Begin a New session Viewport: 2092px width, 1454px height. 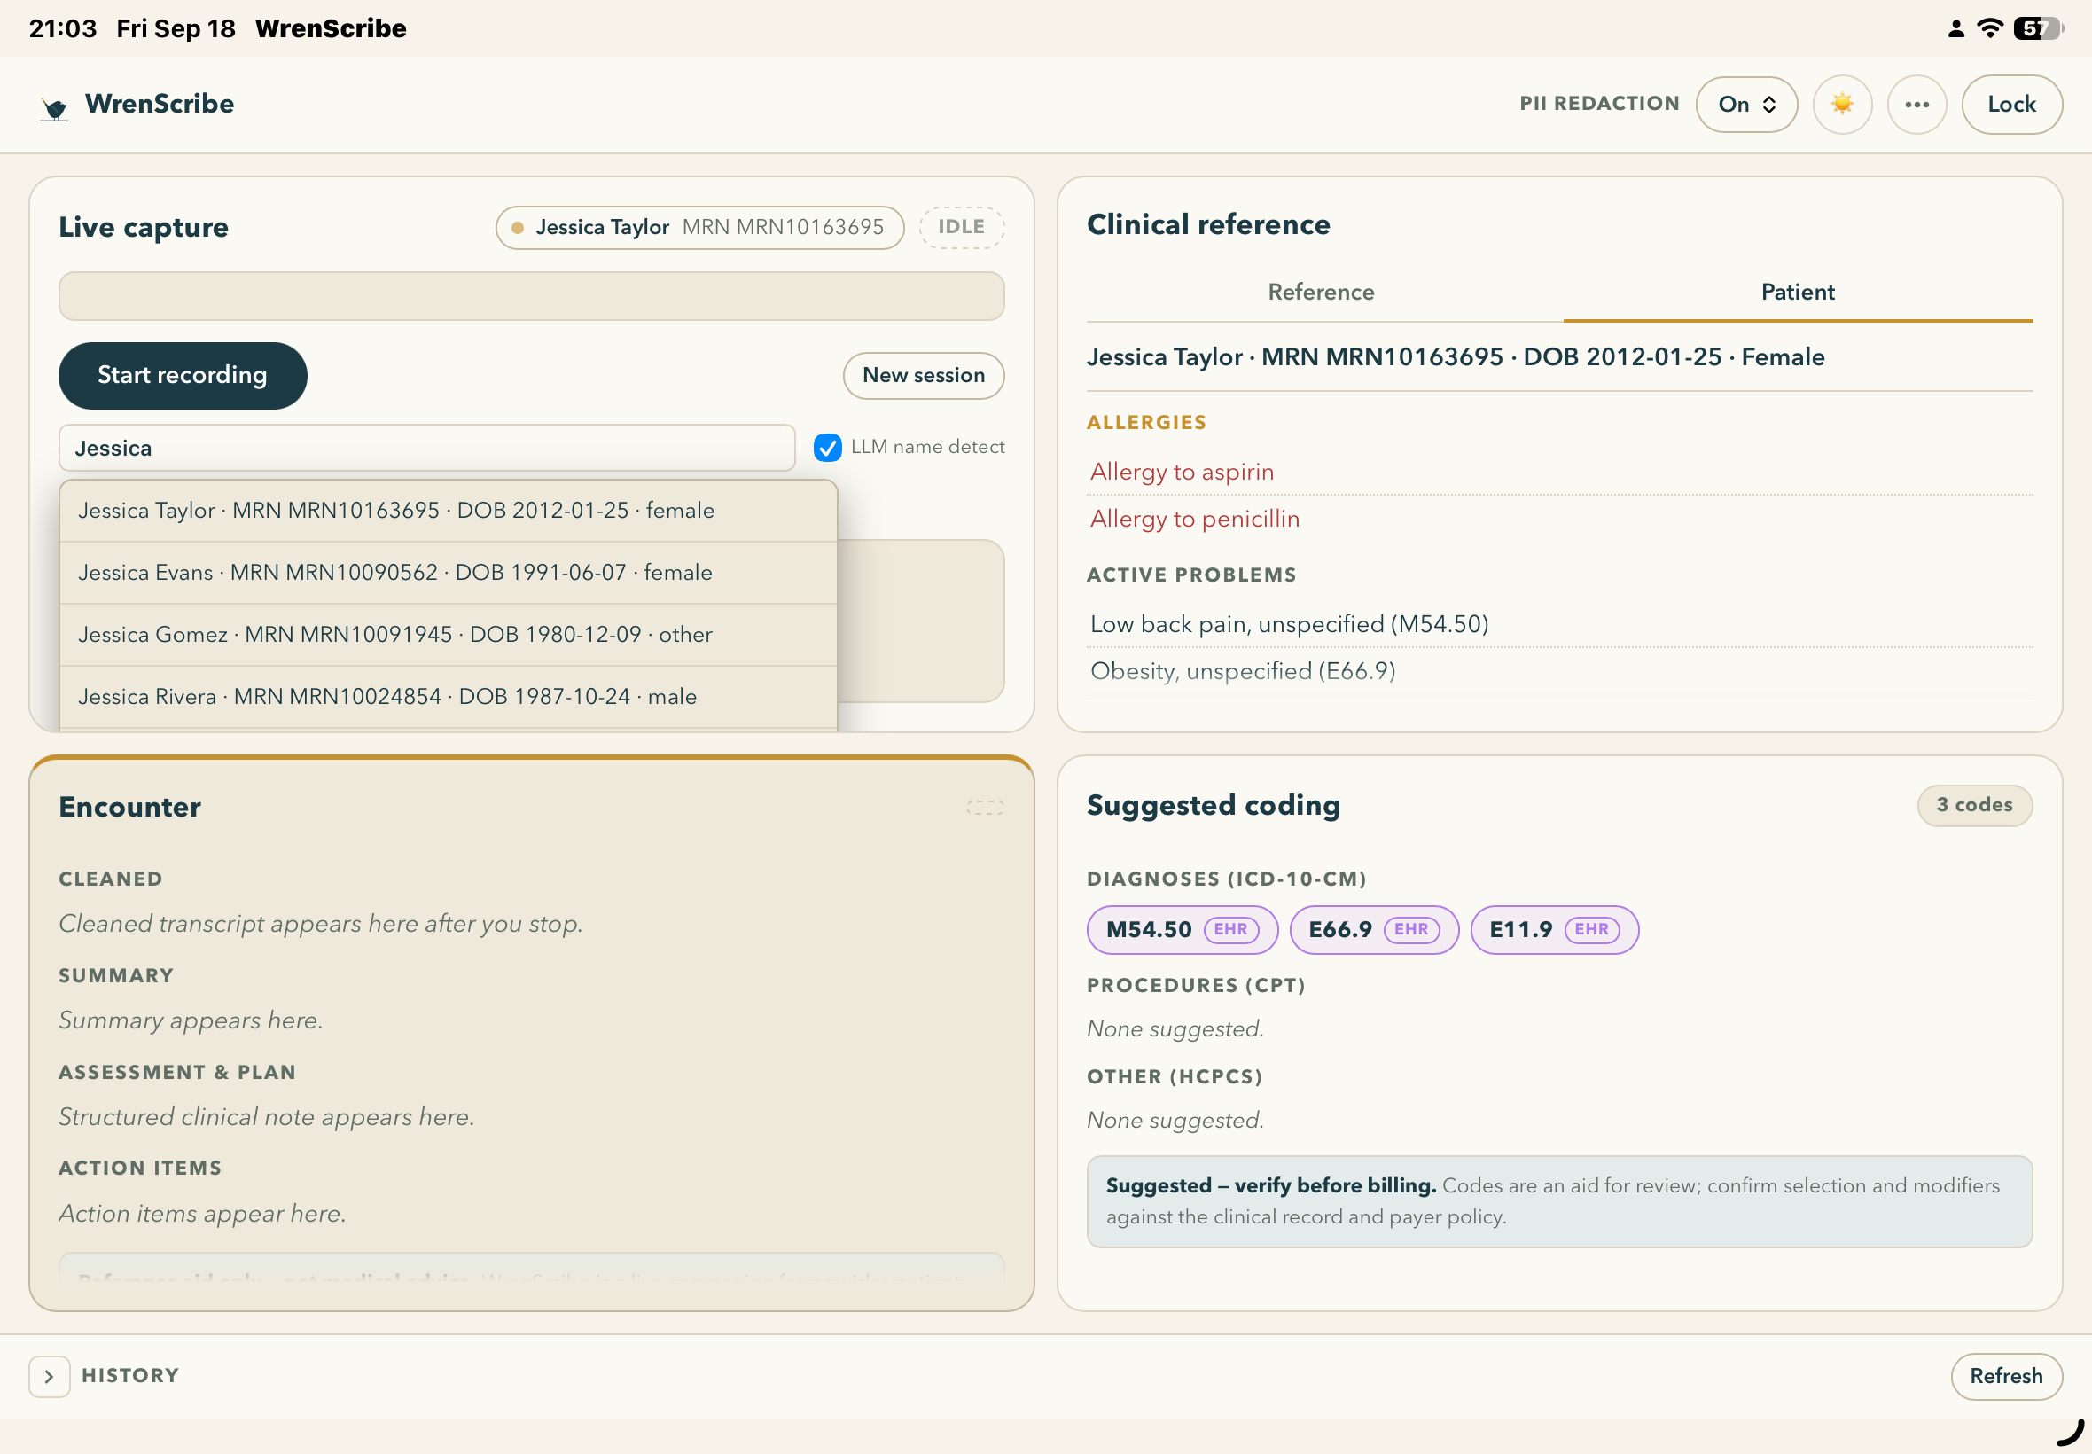tap(924, 375)
